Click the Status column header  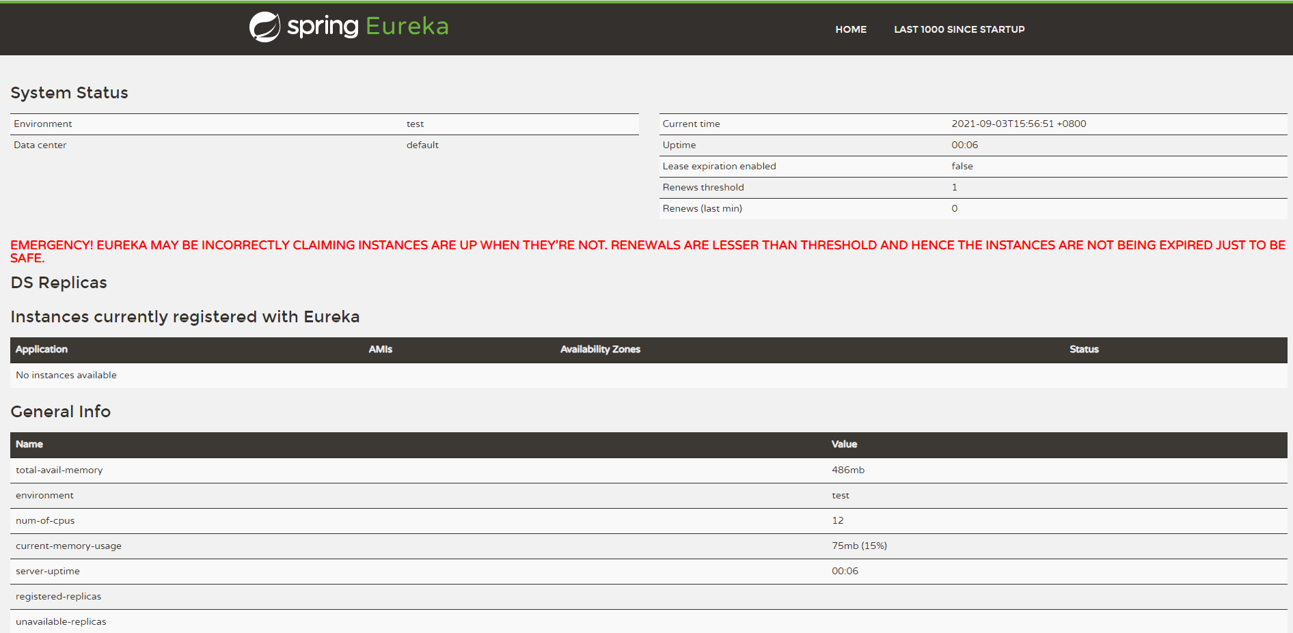[x=1084, y=349]
